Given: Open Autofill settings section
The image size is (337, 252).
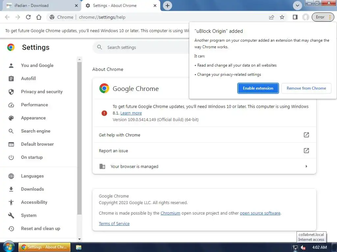Looking at the screenshot, I should tap(28, 79).
